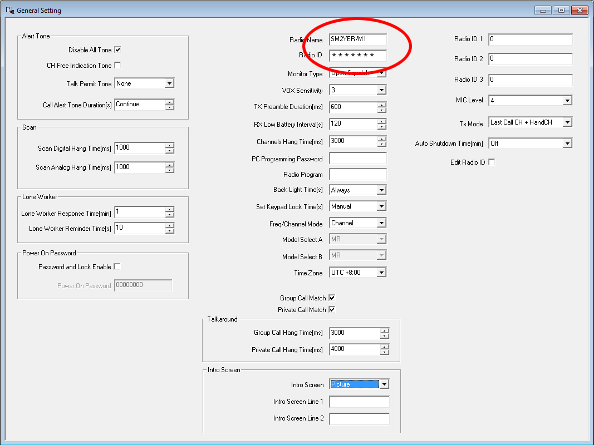Check the Edit Radio ID checkbox
The image size is (594, 445).
[x=492, y=162]
